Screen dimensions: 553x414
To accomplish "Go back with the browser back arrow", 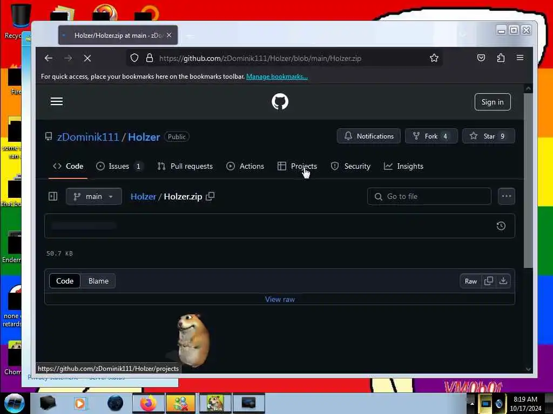I will [49, 58].
